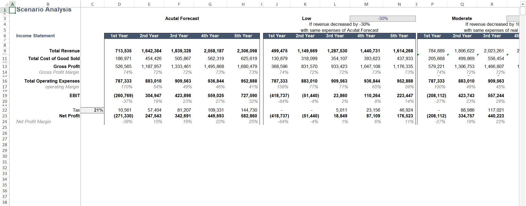Click the 'Net Profit Margin' label

point(33,122)
